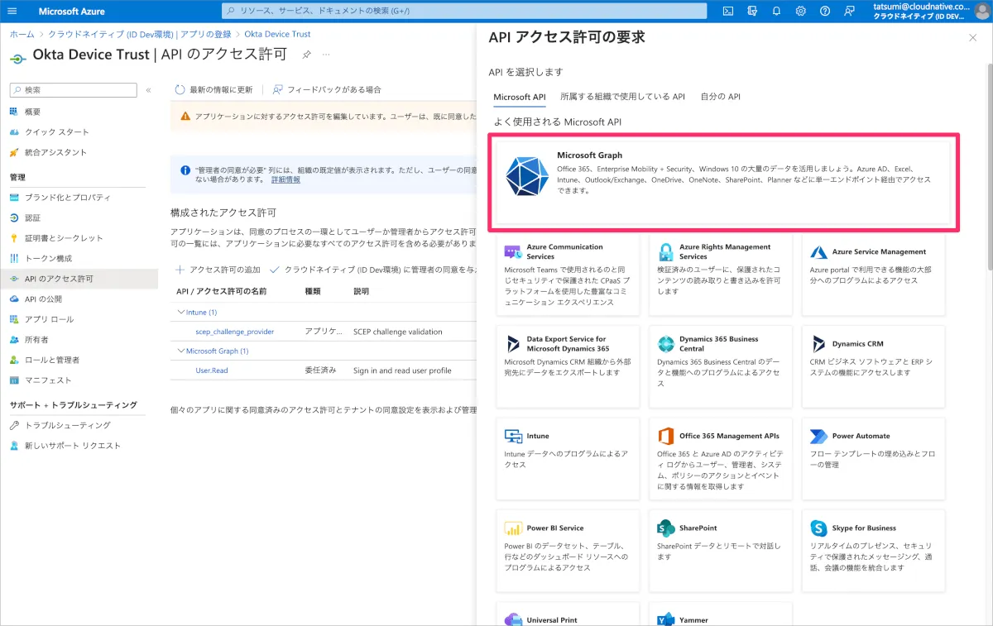The height and width of the screenshot is (626, 993).
Task: Pin the Okta Device Trust page
Action: [306, 55]
